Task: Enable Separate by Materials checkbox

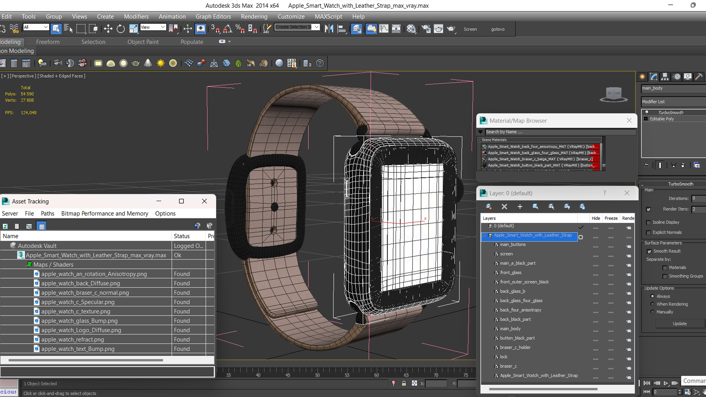Action: (x=664, y=268)
